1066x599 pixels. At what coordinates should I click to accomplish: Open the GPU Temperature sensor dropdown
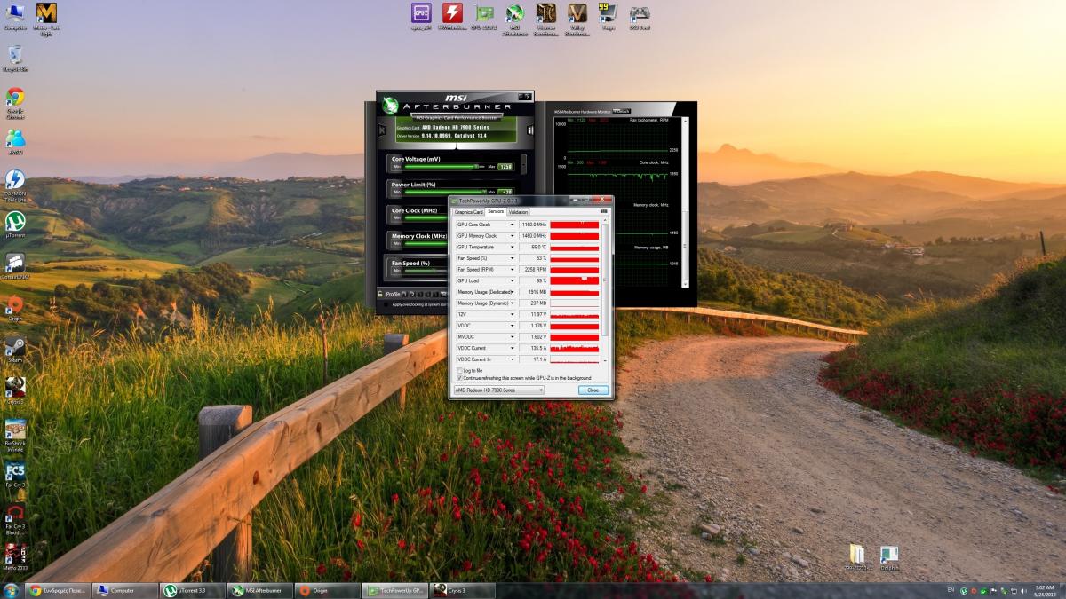click(512, 247)
